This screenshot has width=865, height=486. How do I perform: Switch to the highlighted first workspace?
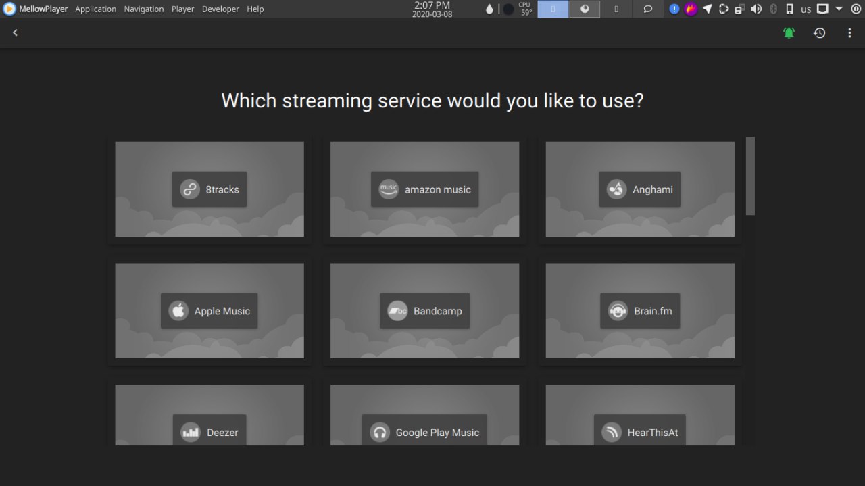point(553,9)
